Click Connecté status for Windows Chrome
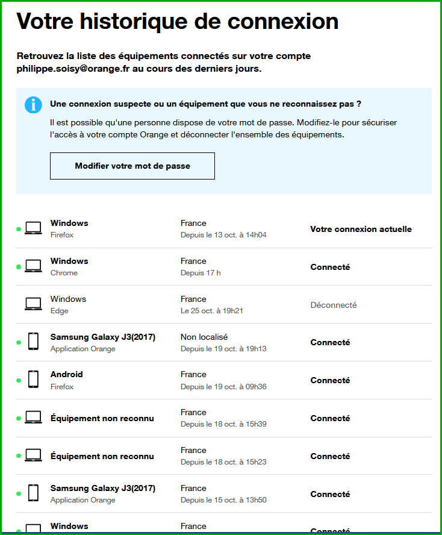 [x=330, y=267]
